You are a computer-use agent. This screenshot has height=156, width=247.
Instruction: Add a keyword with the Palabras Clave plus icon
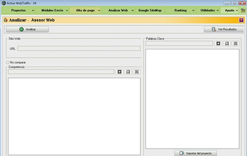pyautogui.click(x=218, y=43)
